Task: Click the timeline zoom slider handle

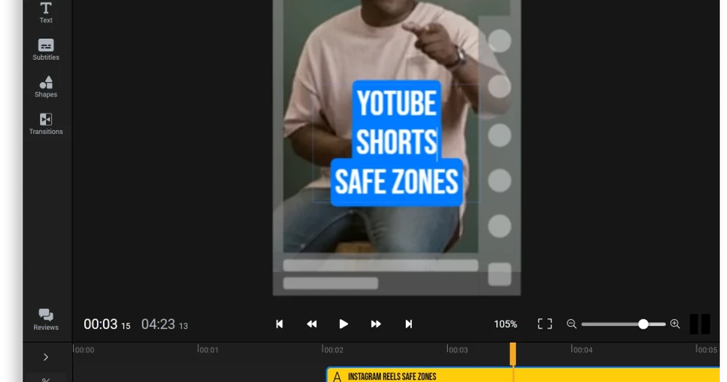Action: coord(643,324)
